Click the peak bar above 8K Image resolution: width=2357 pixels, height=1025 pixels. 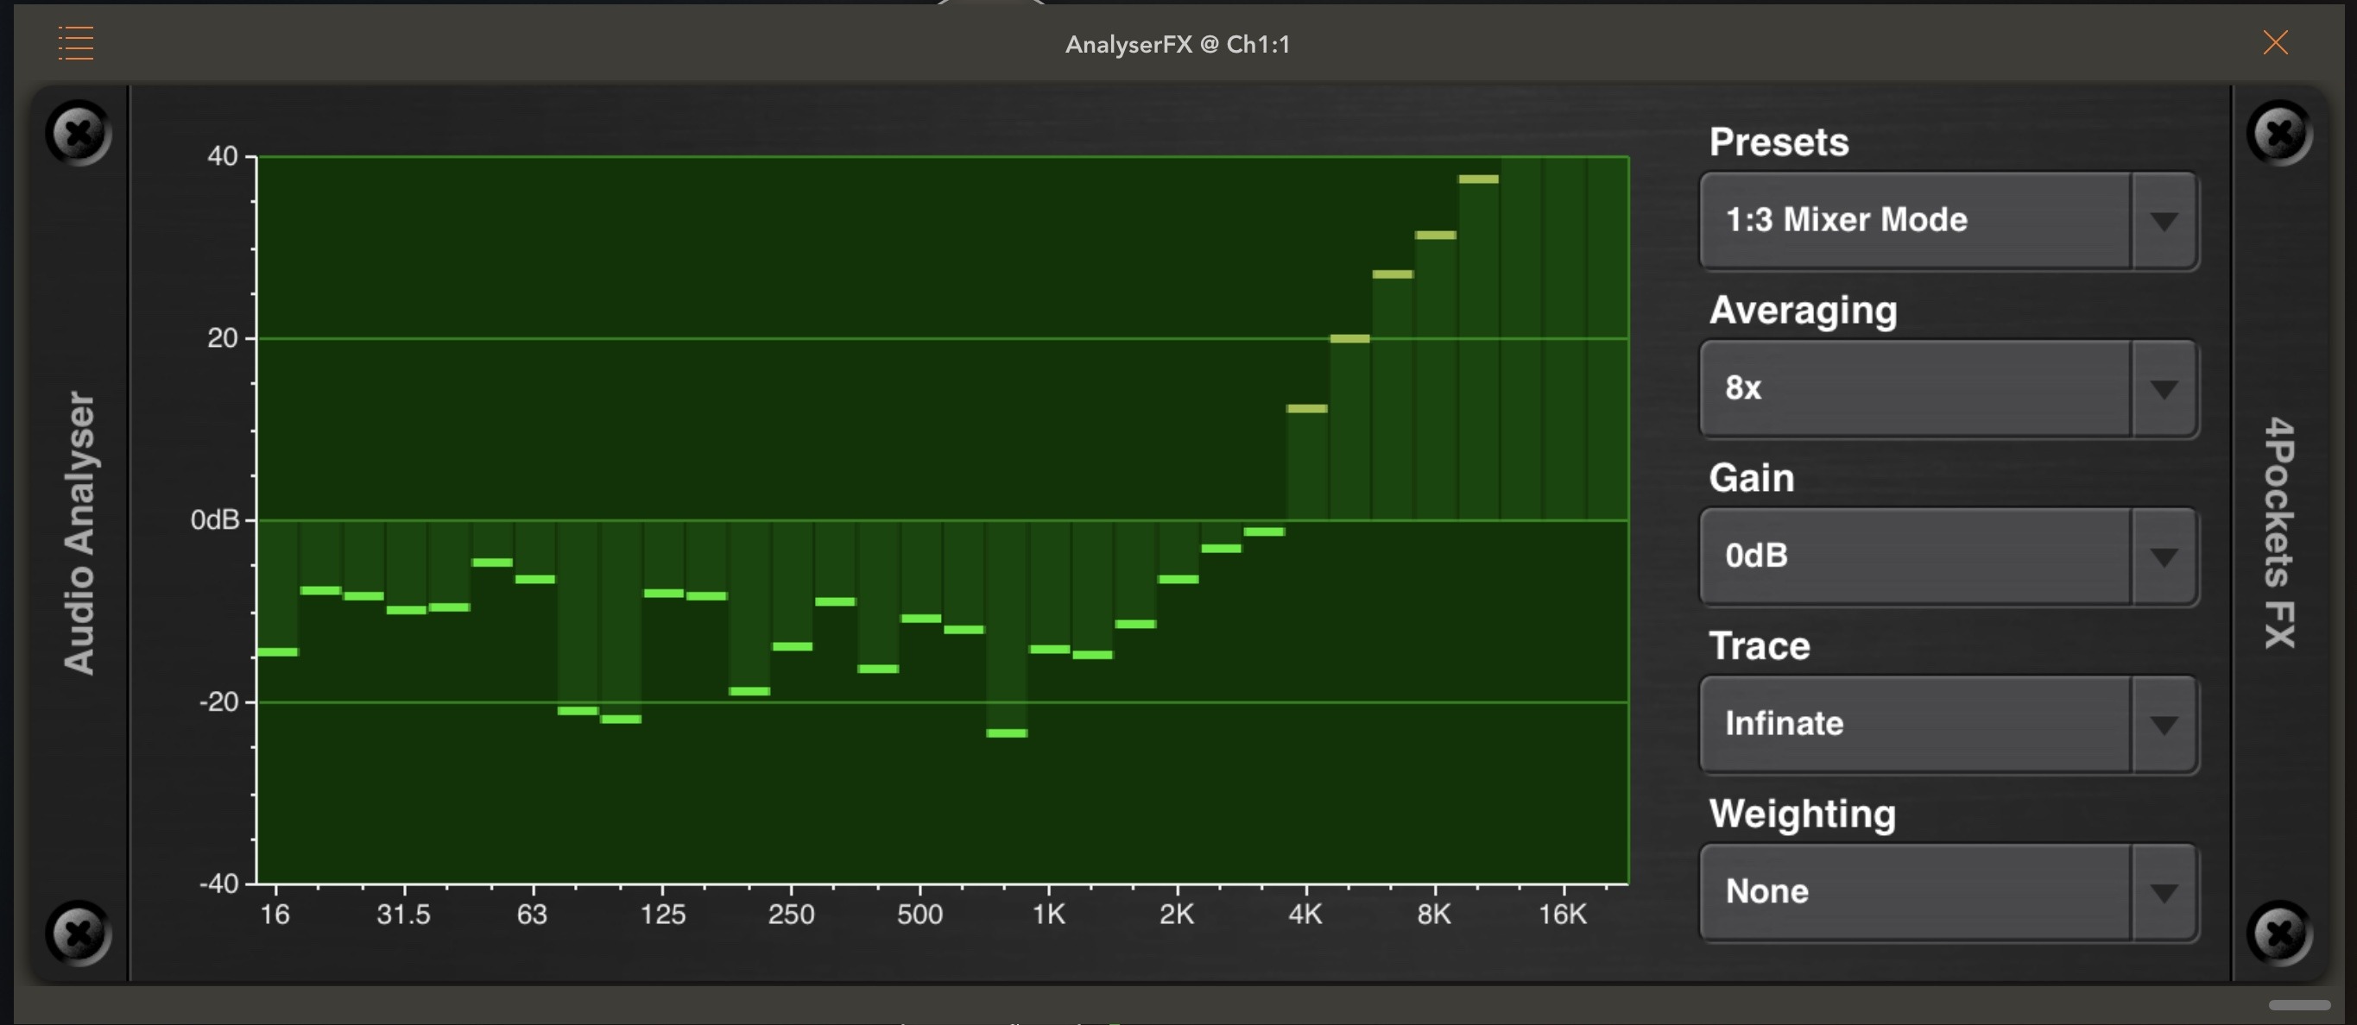tap(1435, 235)
